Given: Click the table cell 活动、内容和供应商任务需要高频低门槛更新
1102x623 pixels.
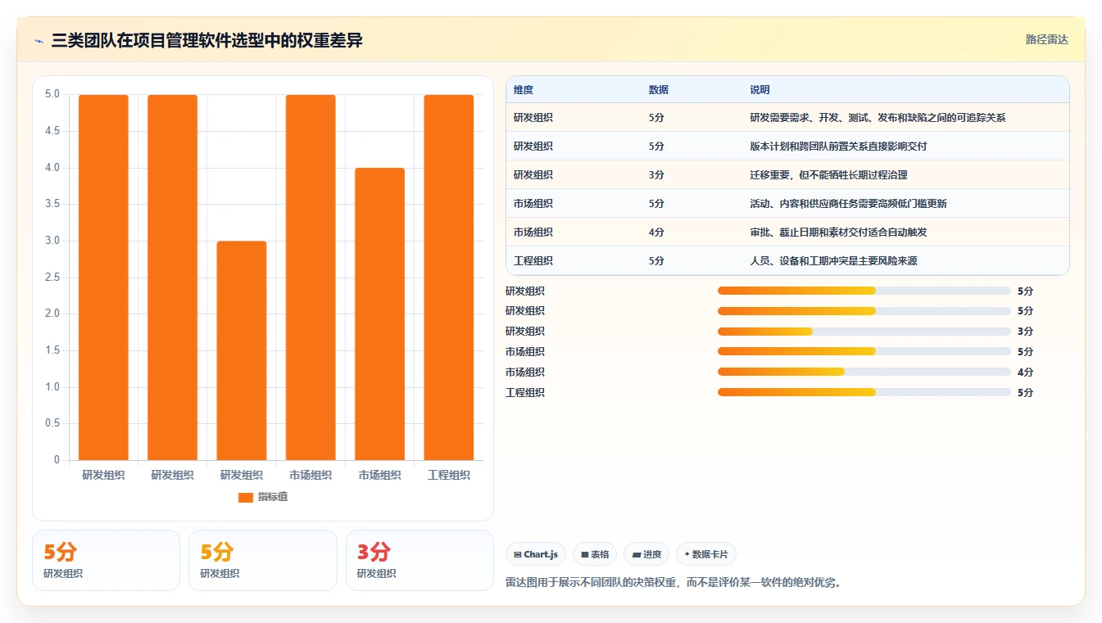Looking at the screenshot, I should [848, 204].
